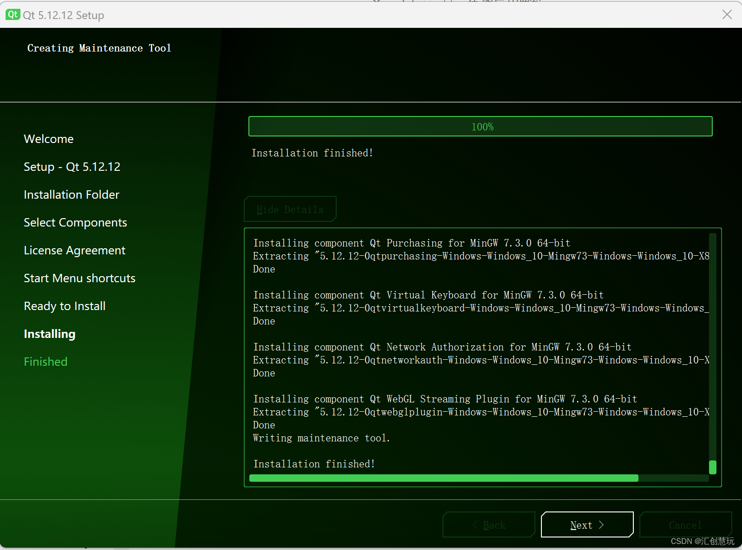Click the Next button
The height and width of the screenshot is (550, 742).
coord(587,524)
